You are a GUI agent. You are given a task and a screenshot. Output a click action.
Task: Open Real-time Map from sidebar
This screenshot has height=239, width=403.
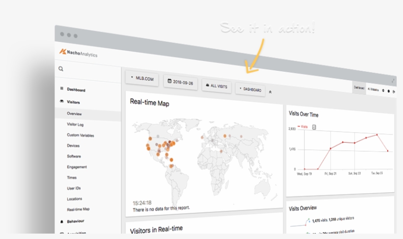78,209
